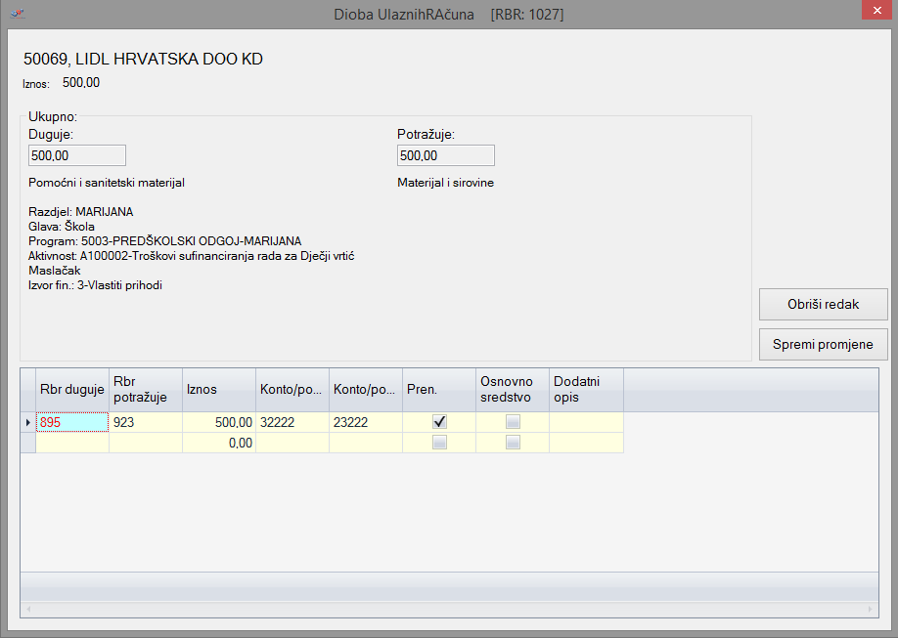898x638 pixels.
Task: Click the application icon in title bar
Action: pyautogui.click(x=18, y=15)
